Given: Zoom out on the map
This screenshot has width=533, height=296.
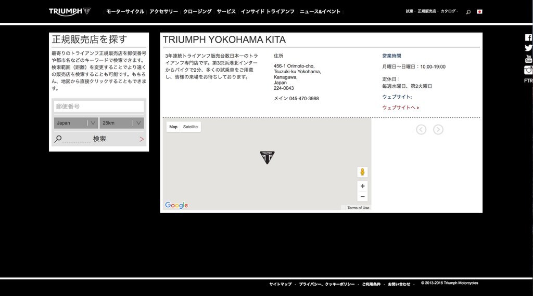Looking at the screenshot, I should tap(362, 196).
